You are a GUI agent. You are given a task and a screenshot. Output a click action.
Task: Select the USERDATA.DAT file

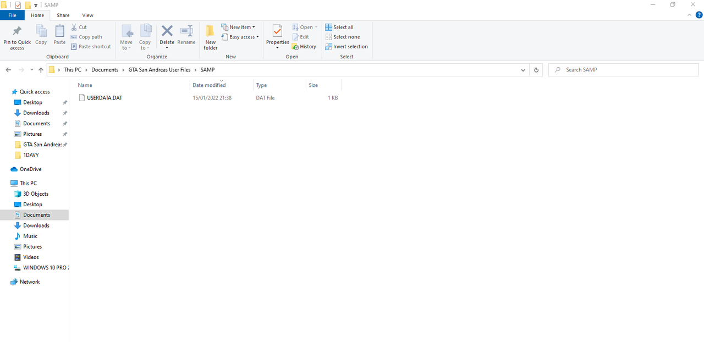coord(105,98)
